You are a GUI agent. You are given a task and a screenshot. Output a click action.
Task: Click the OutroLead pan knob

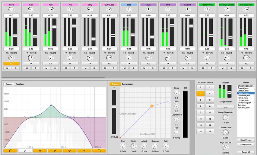tap(110, 10)
